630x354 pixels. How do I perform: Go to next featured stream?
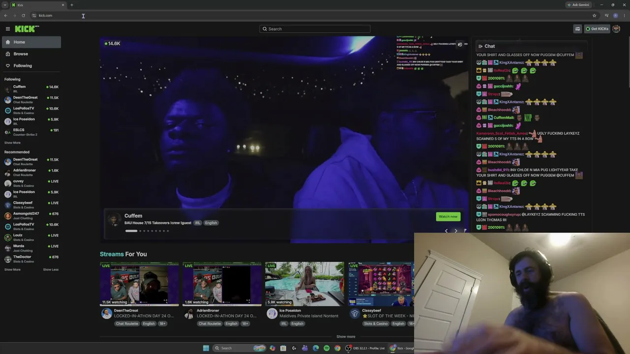click(x=456, y=231)
